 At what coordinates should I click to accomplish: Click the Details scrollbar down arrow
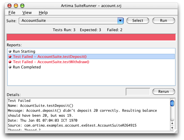click(x=172, y=128)
